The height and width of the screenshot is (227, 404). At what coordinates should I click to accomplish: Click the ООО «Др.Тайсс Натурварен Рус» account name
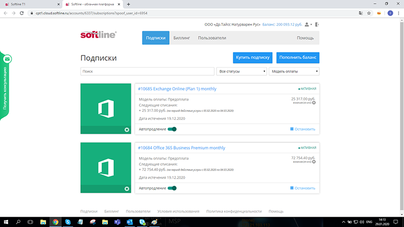232,24
